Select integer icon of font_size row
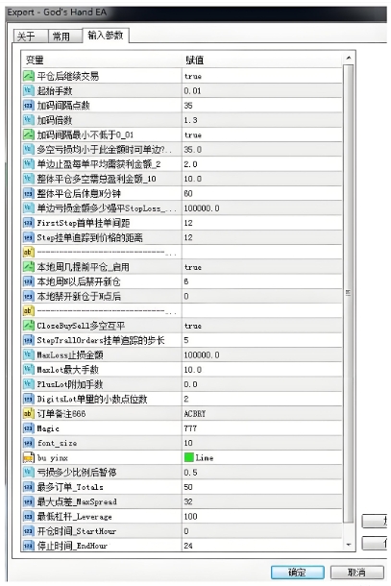This screenshot has height=586, width=391. click(29, 443)
